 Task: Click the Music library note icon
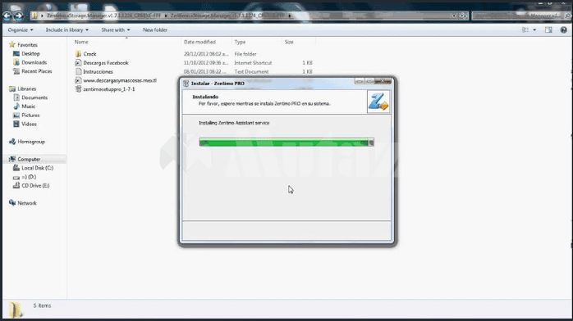tap(16, 106)
